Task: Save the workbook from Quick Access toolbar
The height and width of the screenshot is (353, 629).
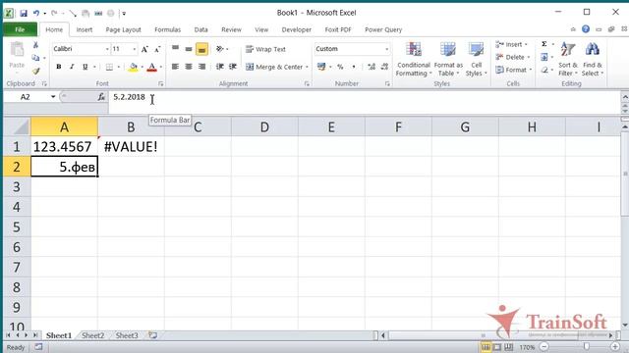Action: 24,13
